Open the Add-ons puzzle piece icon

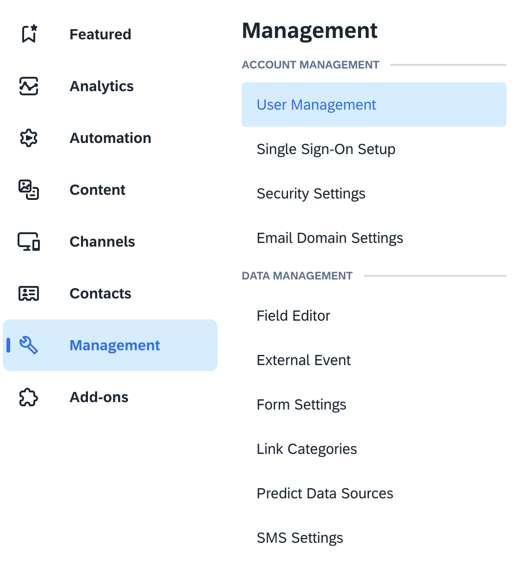click(x=28, y=397)
